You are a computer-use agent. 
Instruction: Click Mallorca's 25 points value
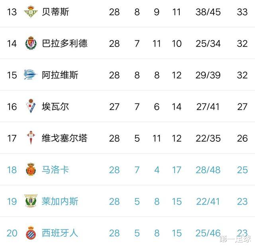pos(242,170)
